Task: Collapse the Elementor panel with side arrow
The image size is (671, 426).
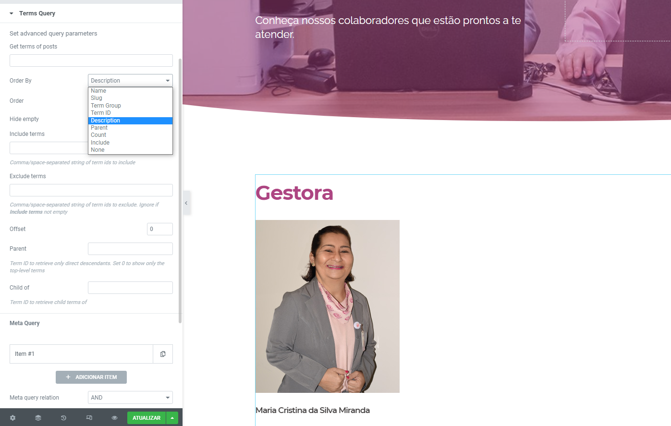Action: point(186,203)
